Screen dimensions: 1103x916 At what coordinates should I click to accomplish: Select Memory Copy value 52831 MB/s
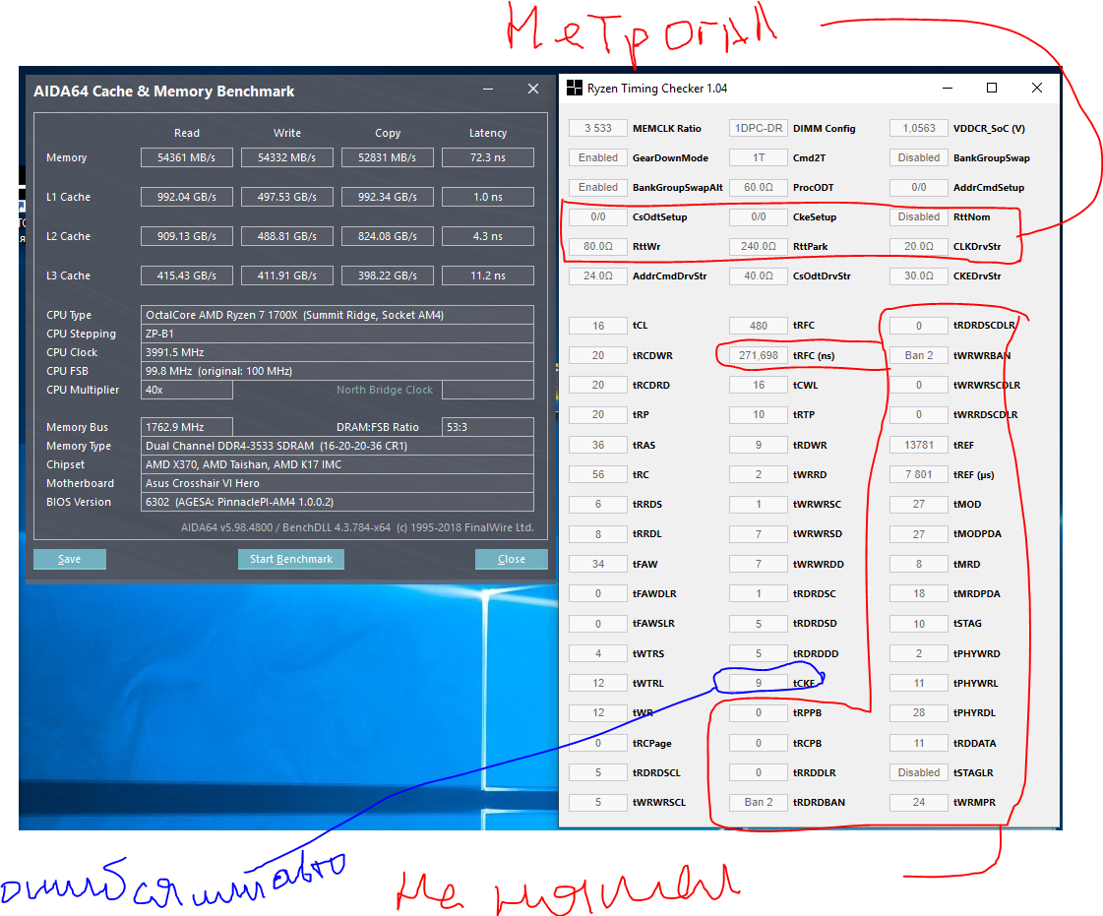(388, 157)
